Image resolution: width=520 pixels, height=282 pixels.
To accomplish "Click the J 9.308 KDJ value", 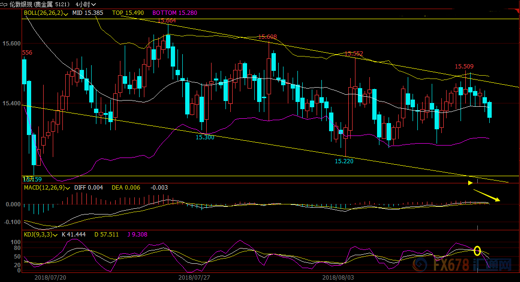I will 140,235.
